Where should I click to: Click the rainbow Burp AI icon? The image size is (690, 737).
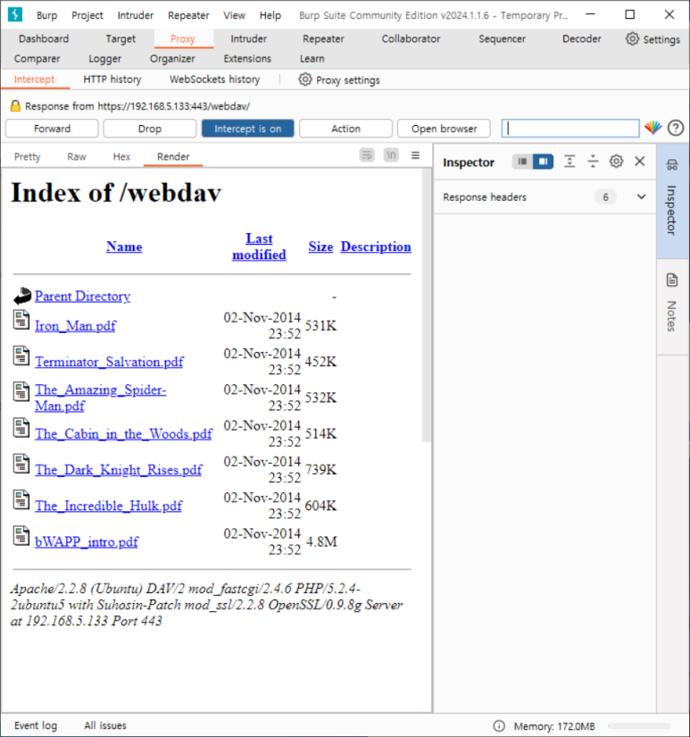[x=653, y=128]
